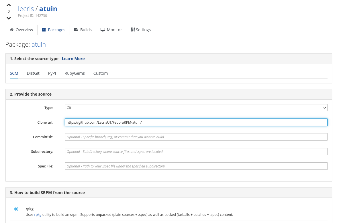Image resolution: width=341 pixels, height=223 pixels.
Task: Downvote the project with the down arrow
Action: 9,18
